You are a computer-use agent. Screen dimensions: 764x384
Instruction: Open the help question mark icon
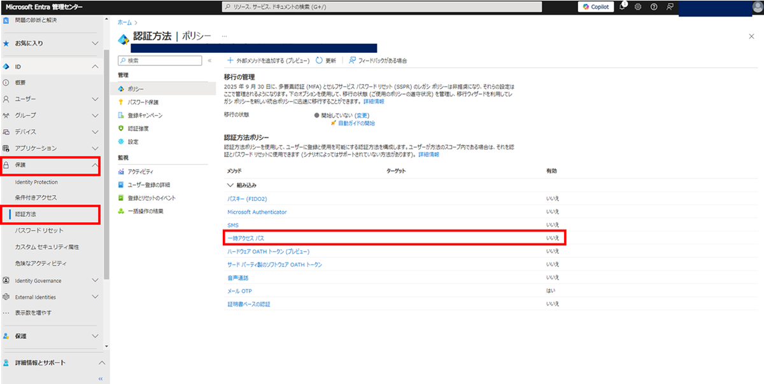654,6
